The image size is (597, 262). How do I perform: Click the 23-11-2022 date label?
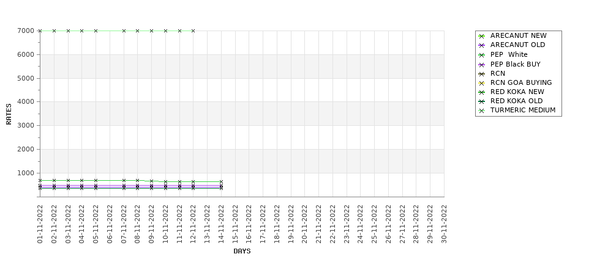coord(347,224)
